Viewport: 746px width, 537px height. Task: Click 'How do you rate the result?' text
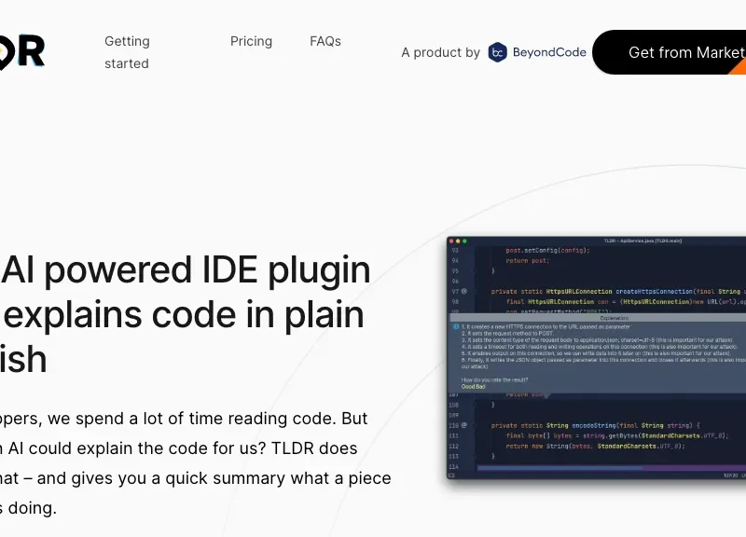pyautogui.click(x=494, y=379)
